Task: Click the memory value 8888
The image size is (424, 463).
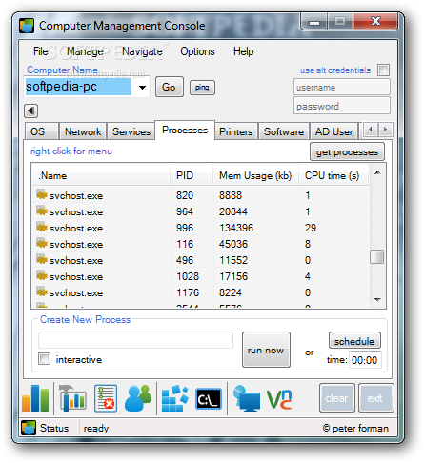Action: tap(231, 195)
